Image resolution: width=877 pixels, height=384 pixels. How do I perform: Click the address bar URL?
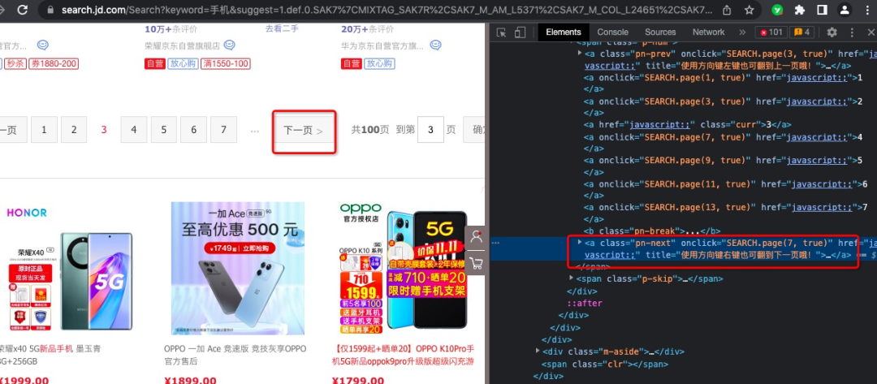(387, 10)
